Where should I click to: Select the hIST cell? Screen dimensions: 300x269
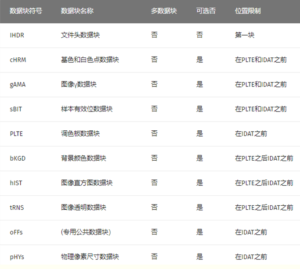click(16, 183)
